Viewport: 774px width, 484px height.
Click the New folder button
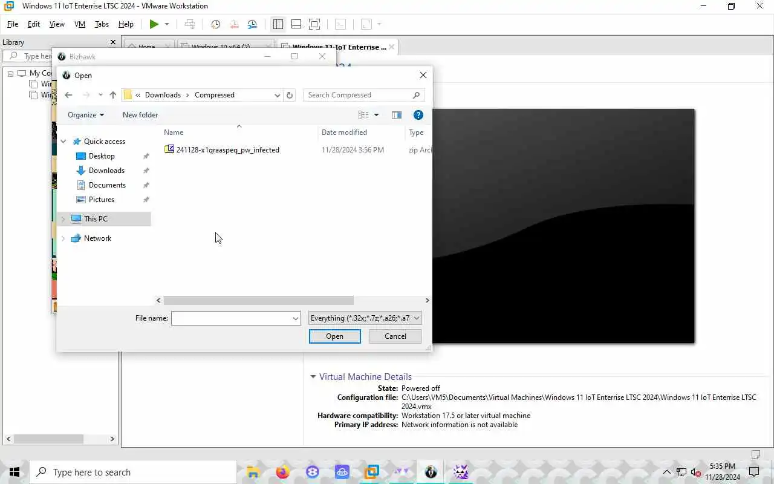[x=140, y=115]
